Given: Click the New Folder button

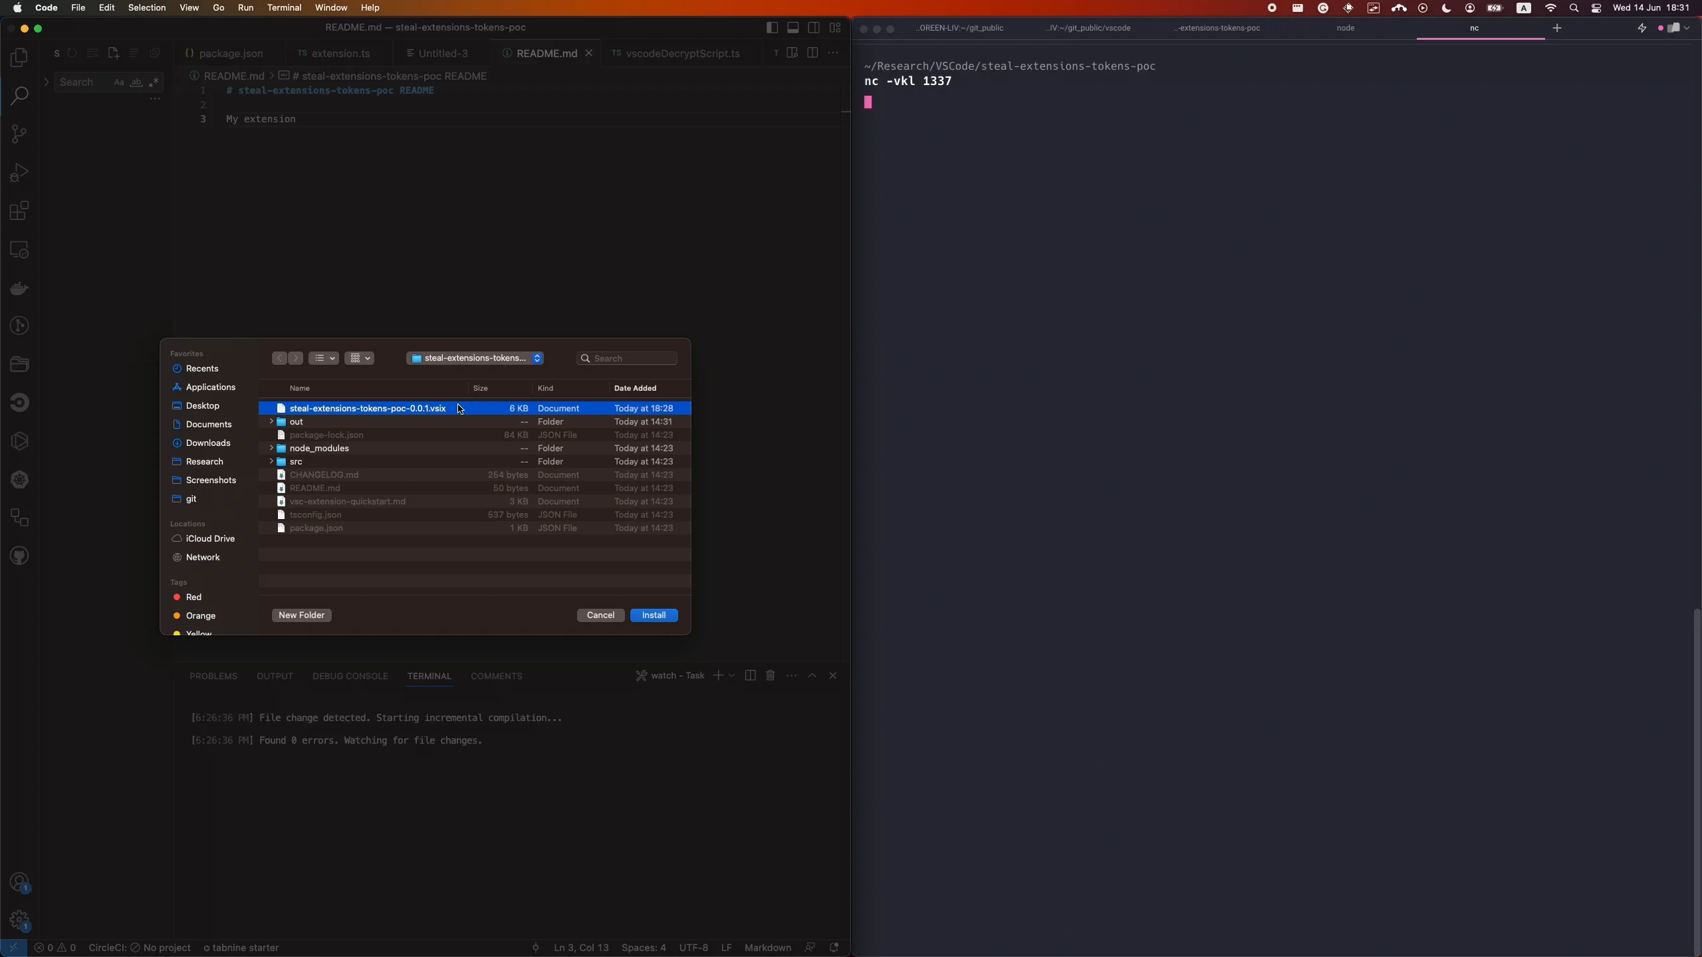Looking at the screenshot, I should 301,615.
